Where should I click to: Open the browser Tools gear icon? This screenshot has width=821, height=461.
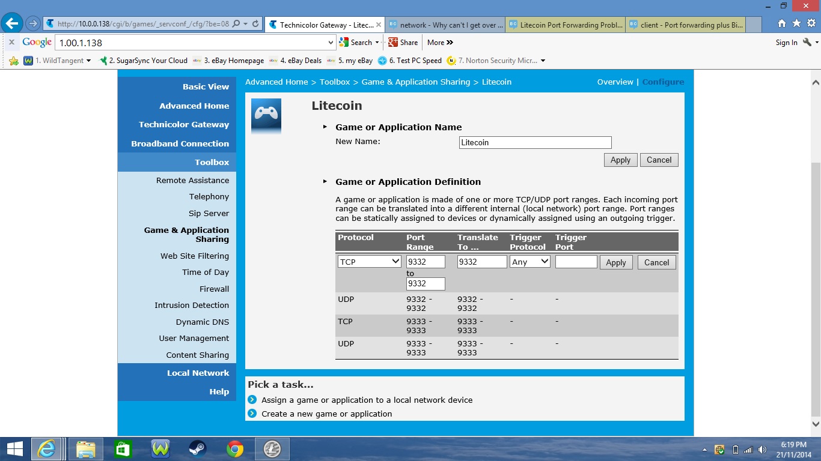click(811, 23)
